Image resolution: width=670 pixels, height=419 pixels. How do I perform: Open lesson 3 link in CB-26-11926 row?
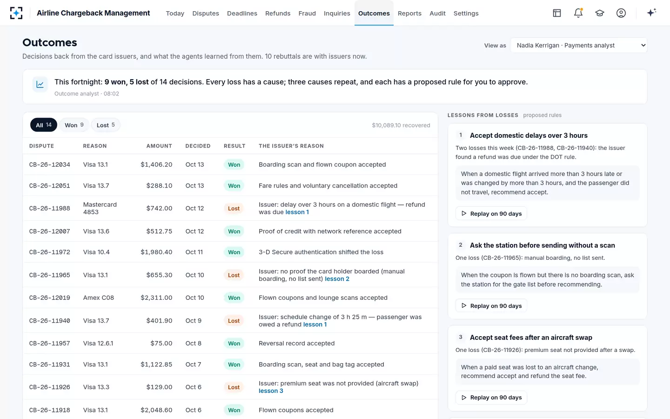pos(271,391)
